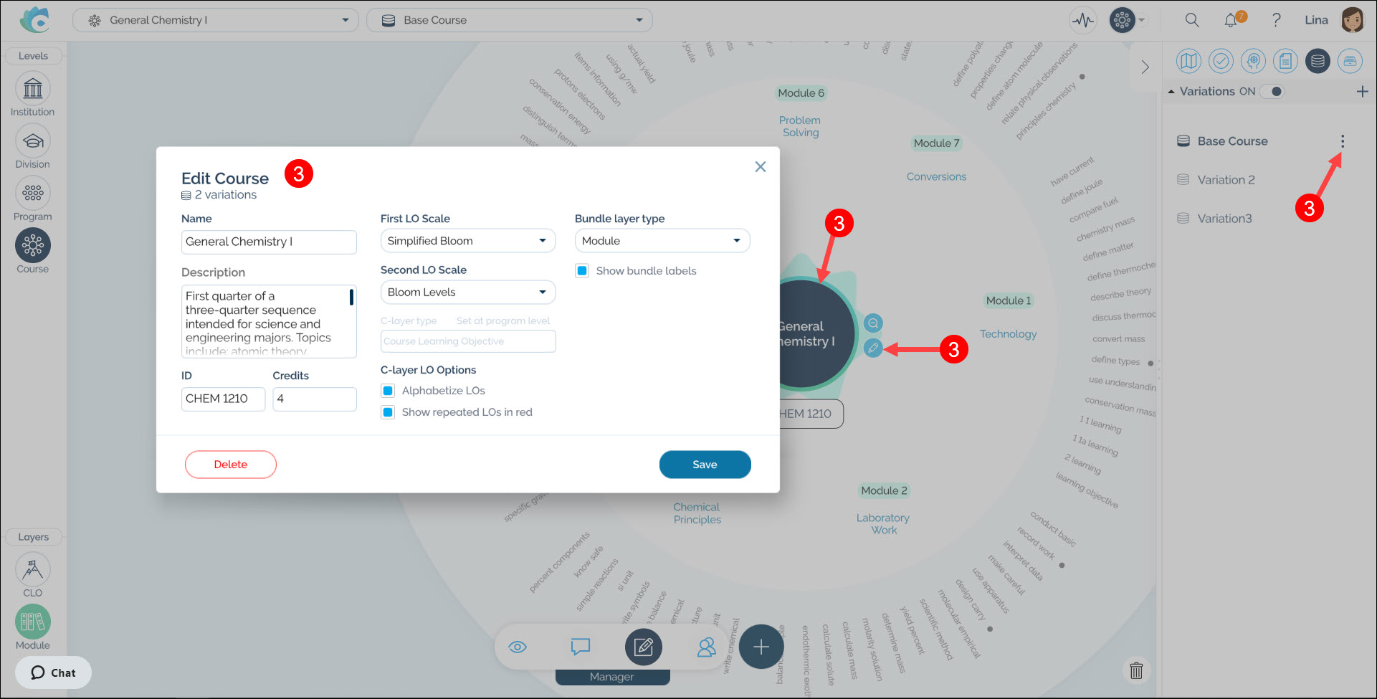This screenshot has height=699, width=1377.
Task: Click the trash can icon
Action: tap(1136, 670)
